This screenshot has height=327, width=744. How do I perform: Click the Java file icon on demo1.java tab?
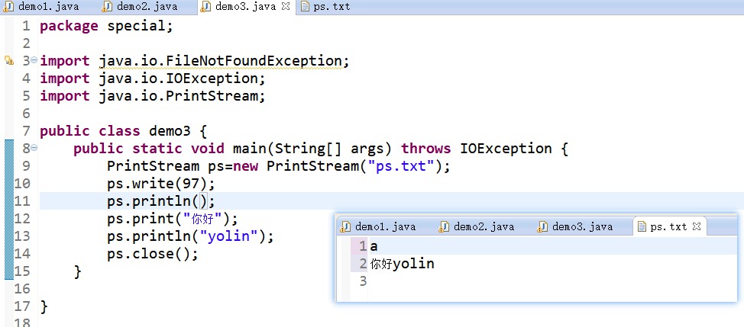[8, 7]
